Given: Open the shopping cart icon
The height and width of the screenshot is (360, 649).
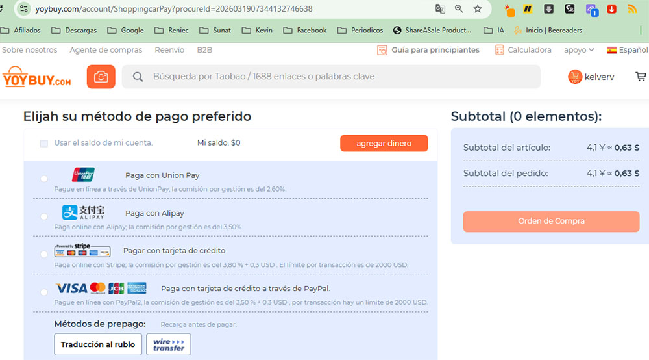Looking at the screenshot, I should coord(641,77).
